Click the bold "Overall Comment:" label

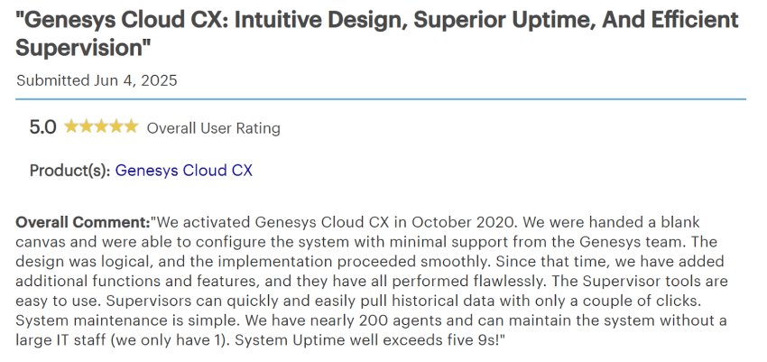click(82, 222)
